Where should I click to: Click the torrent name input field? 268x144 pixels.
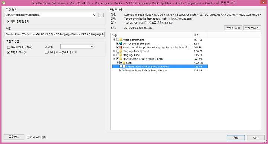tap(55, 34)
